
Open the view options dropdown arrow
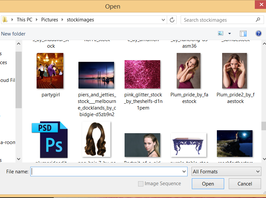click(x=229, y=34)
